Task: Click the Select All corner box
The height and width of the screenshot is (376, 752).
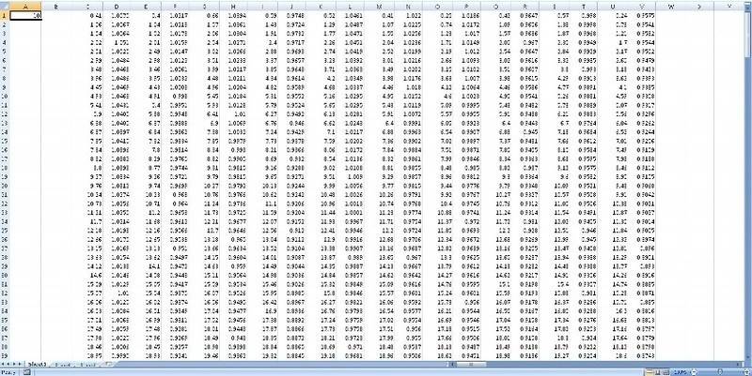Action: (5, 7)
